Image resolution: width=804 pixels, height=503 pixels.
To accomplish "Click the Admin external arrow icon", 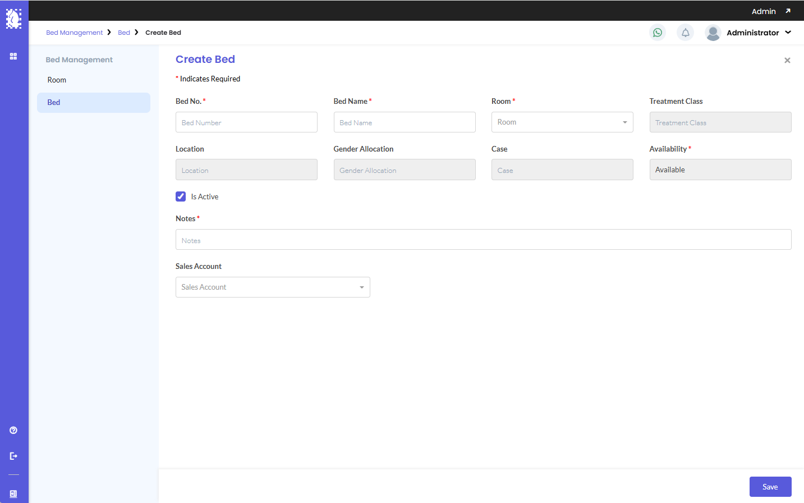I will point(788,11).
